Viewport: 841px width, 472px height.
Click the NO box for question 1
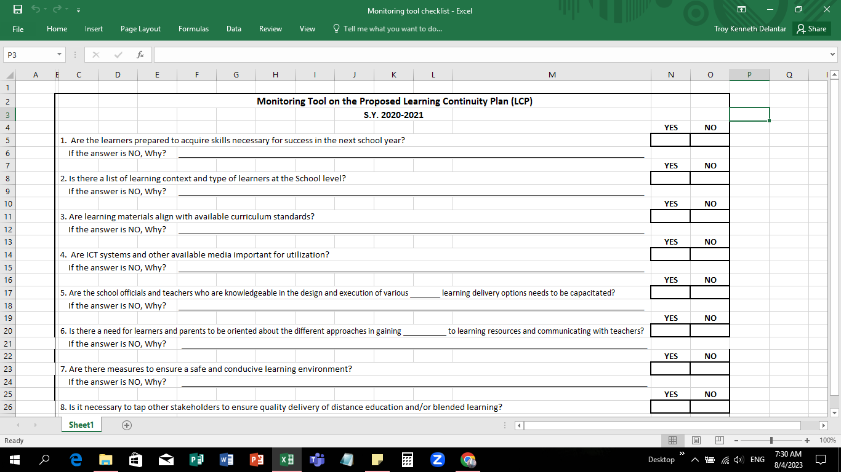(x=710, y=140)
